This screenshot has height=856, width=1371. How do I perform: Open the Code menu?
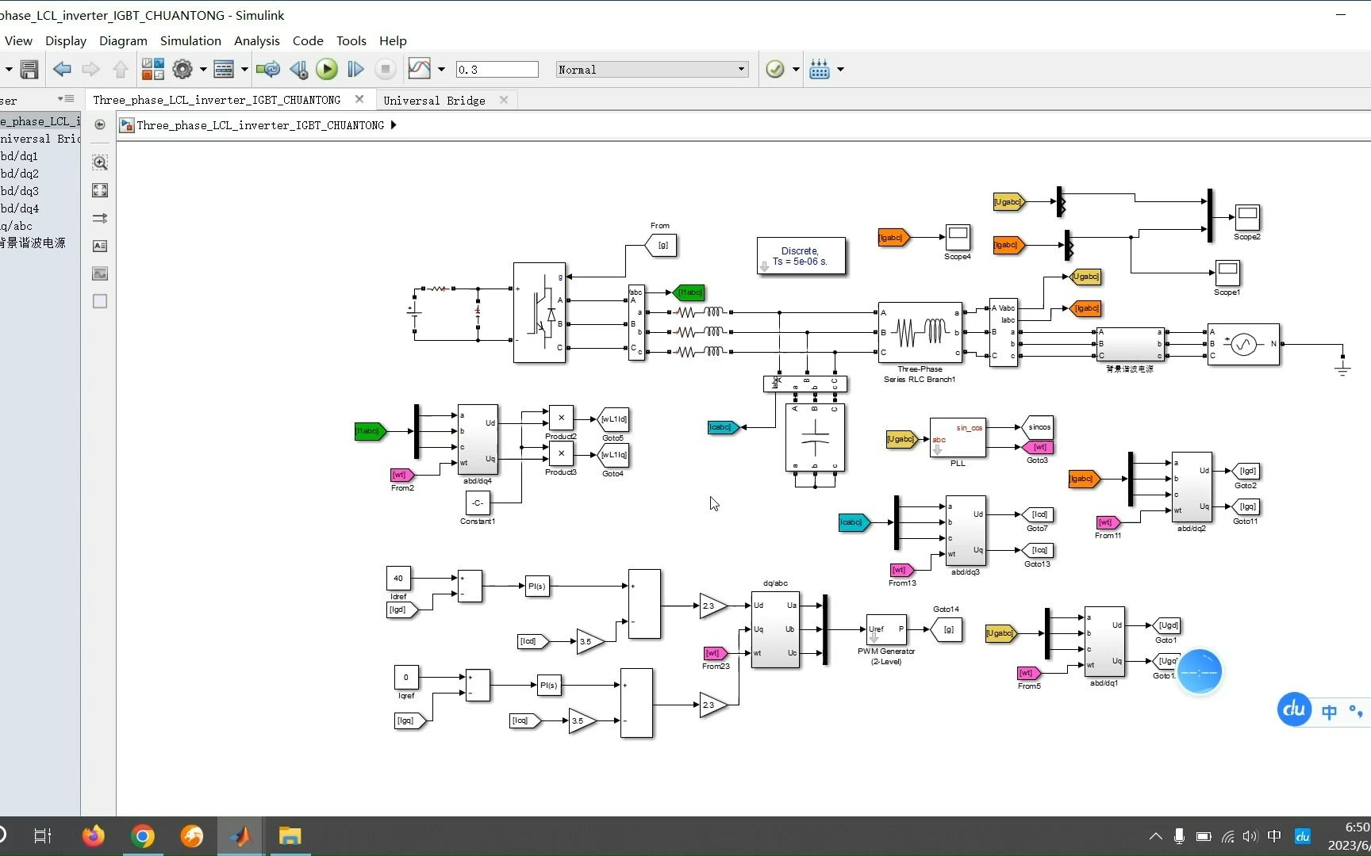click(x=308, y=40)
